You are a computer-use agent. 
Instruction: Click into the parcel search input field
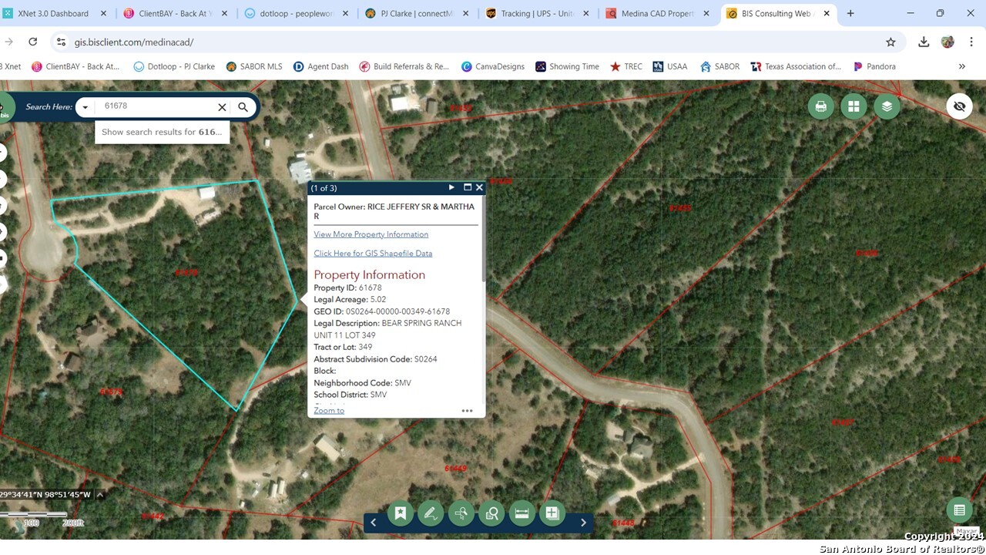(156, 106)
